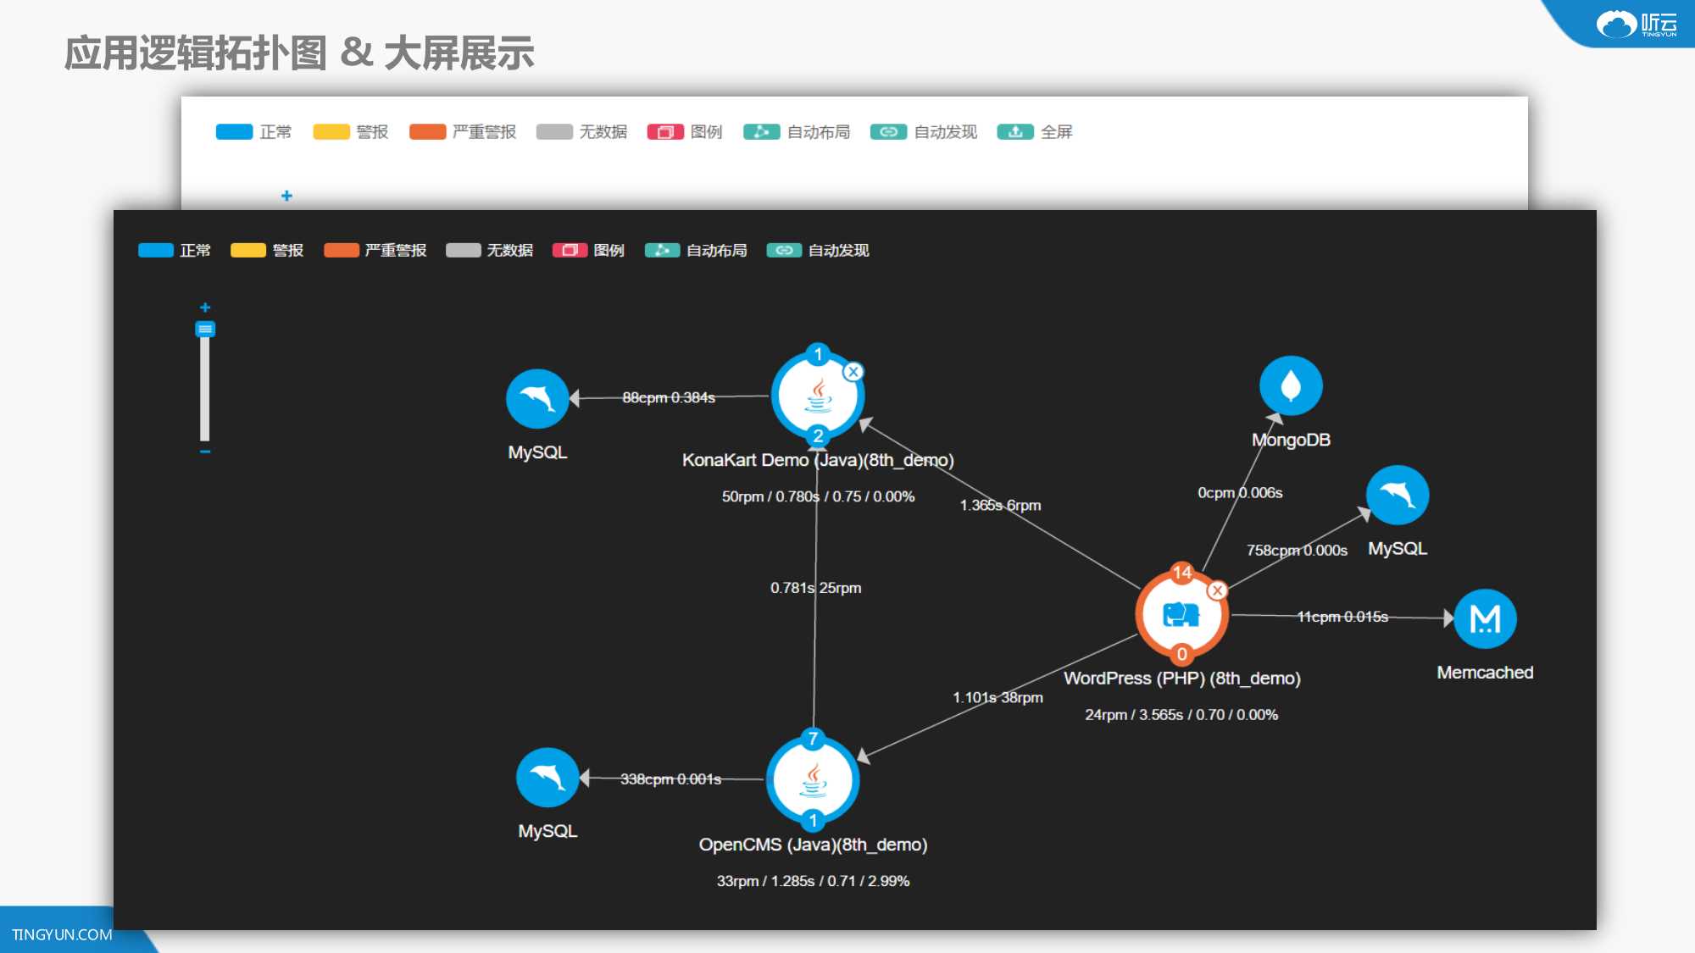Click the badge 7 above OpenCMS node
Screen dimensions: 1695x953
click(813, 739)
